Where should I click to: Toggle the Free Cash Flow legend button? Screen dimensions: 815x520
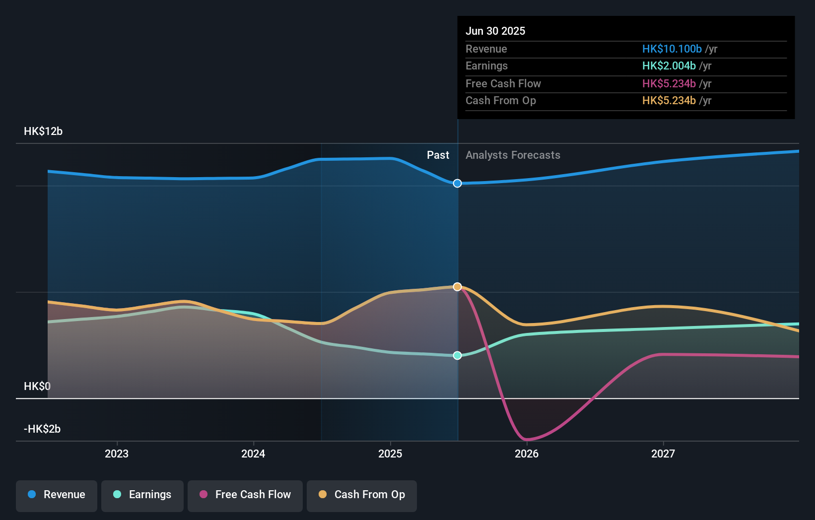245,496
